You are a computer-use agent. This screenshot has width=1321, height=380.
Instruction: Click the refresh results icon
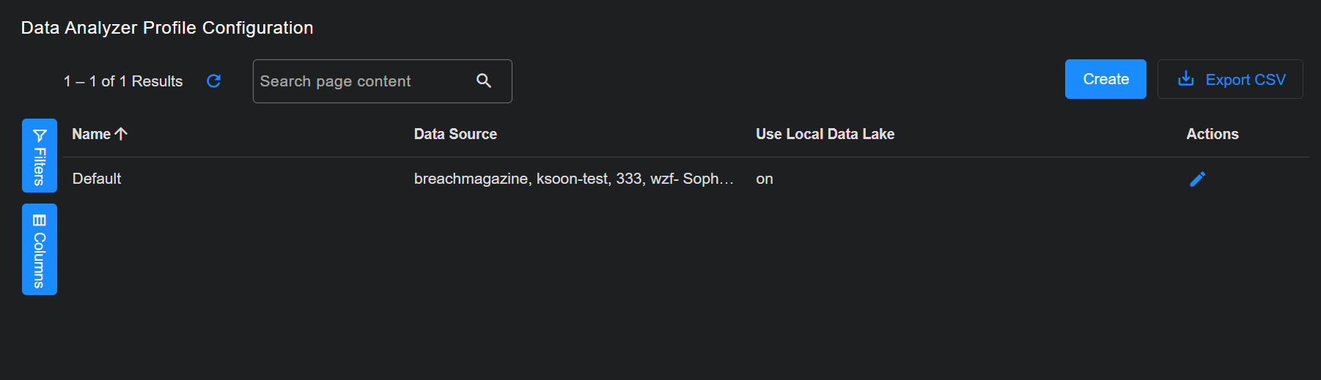(x=213, y=81)
